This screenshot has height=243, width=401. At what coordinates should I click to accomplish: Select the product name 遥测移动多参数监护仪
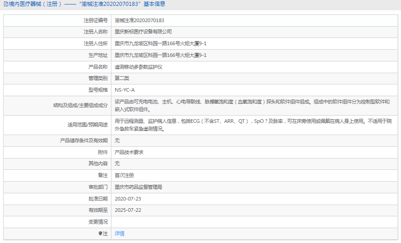(138, 67)
